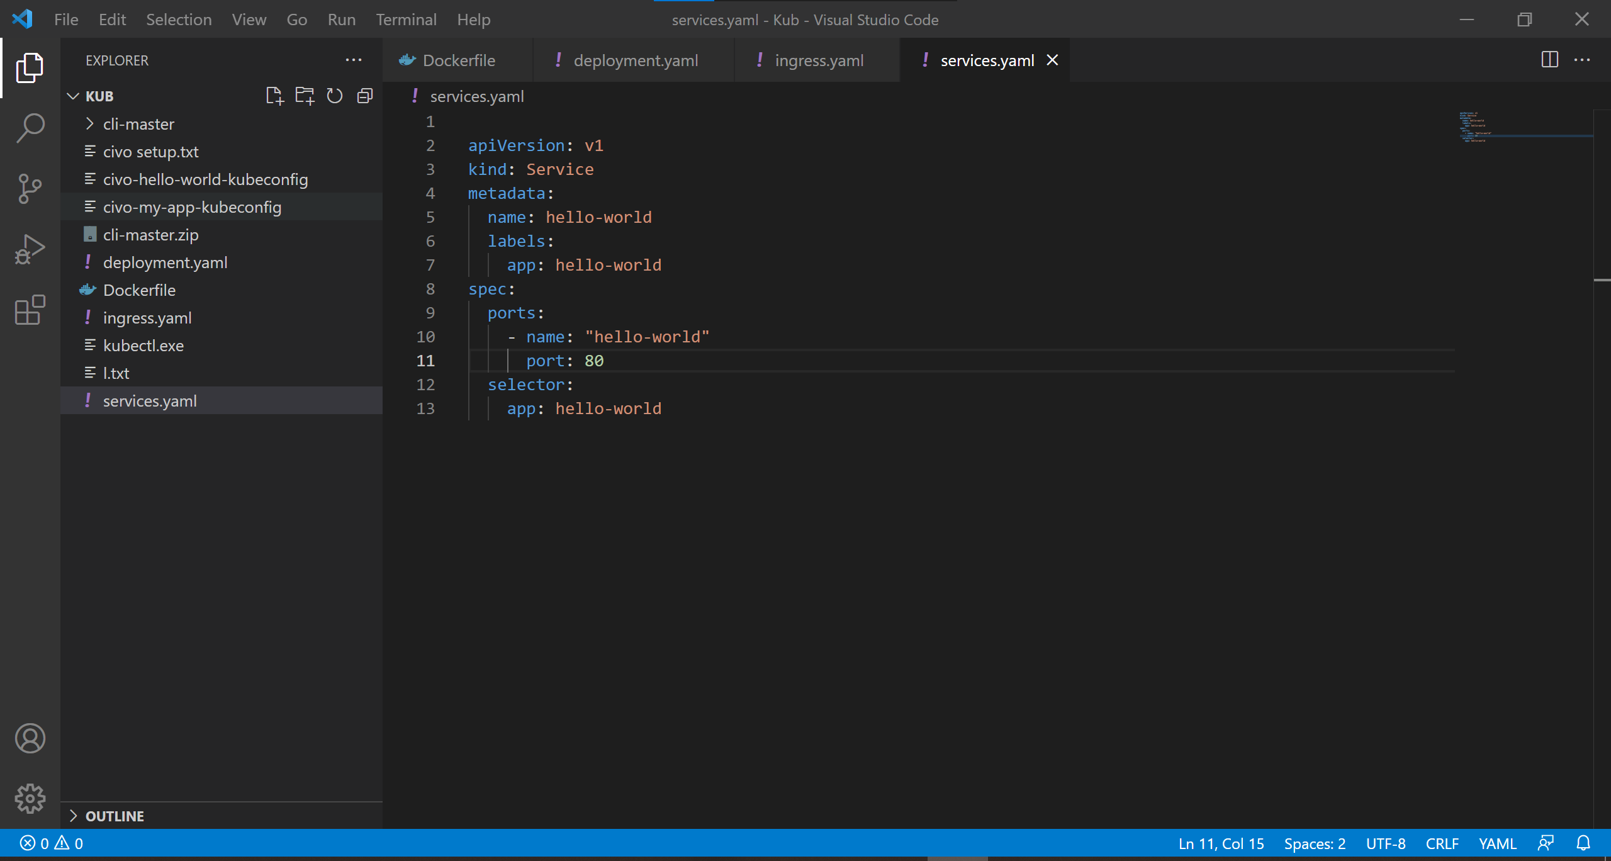Screen dimensions: 1611x861
Task: Click the VS Code logo icon
Action: [22, 19]
